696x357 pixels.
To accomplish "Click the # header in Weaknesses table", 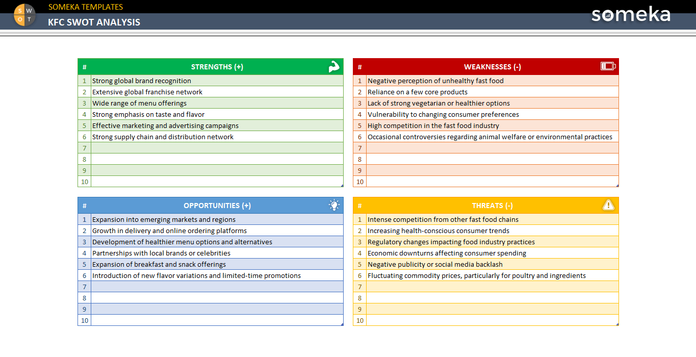I will tap(360, 67).
